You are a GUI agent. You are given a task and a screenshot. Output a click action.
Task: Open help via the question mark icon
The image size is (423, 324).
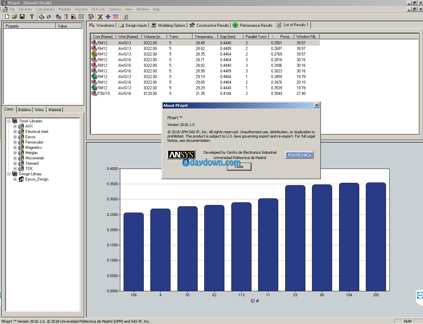pyautogui.click(x=32, y=17)
